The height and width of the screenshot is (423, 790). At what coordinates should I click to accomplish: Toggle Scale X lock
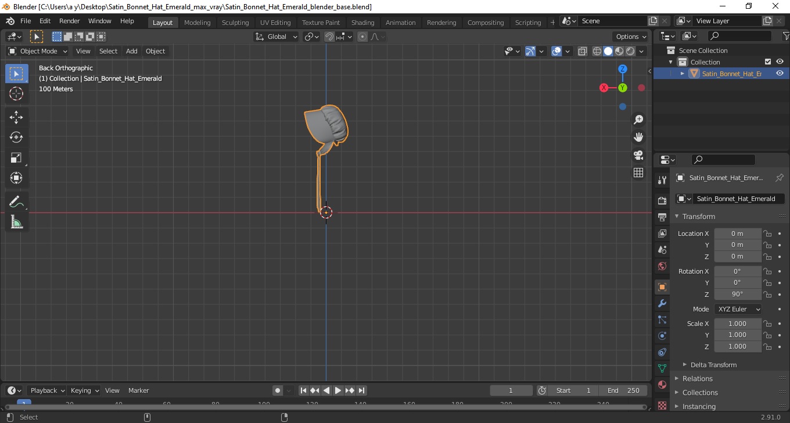tap(767, 324)
